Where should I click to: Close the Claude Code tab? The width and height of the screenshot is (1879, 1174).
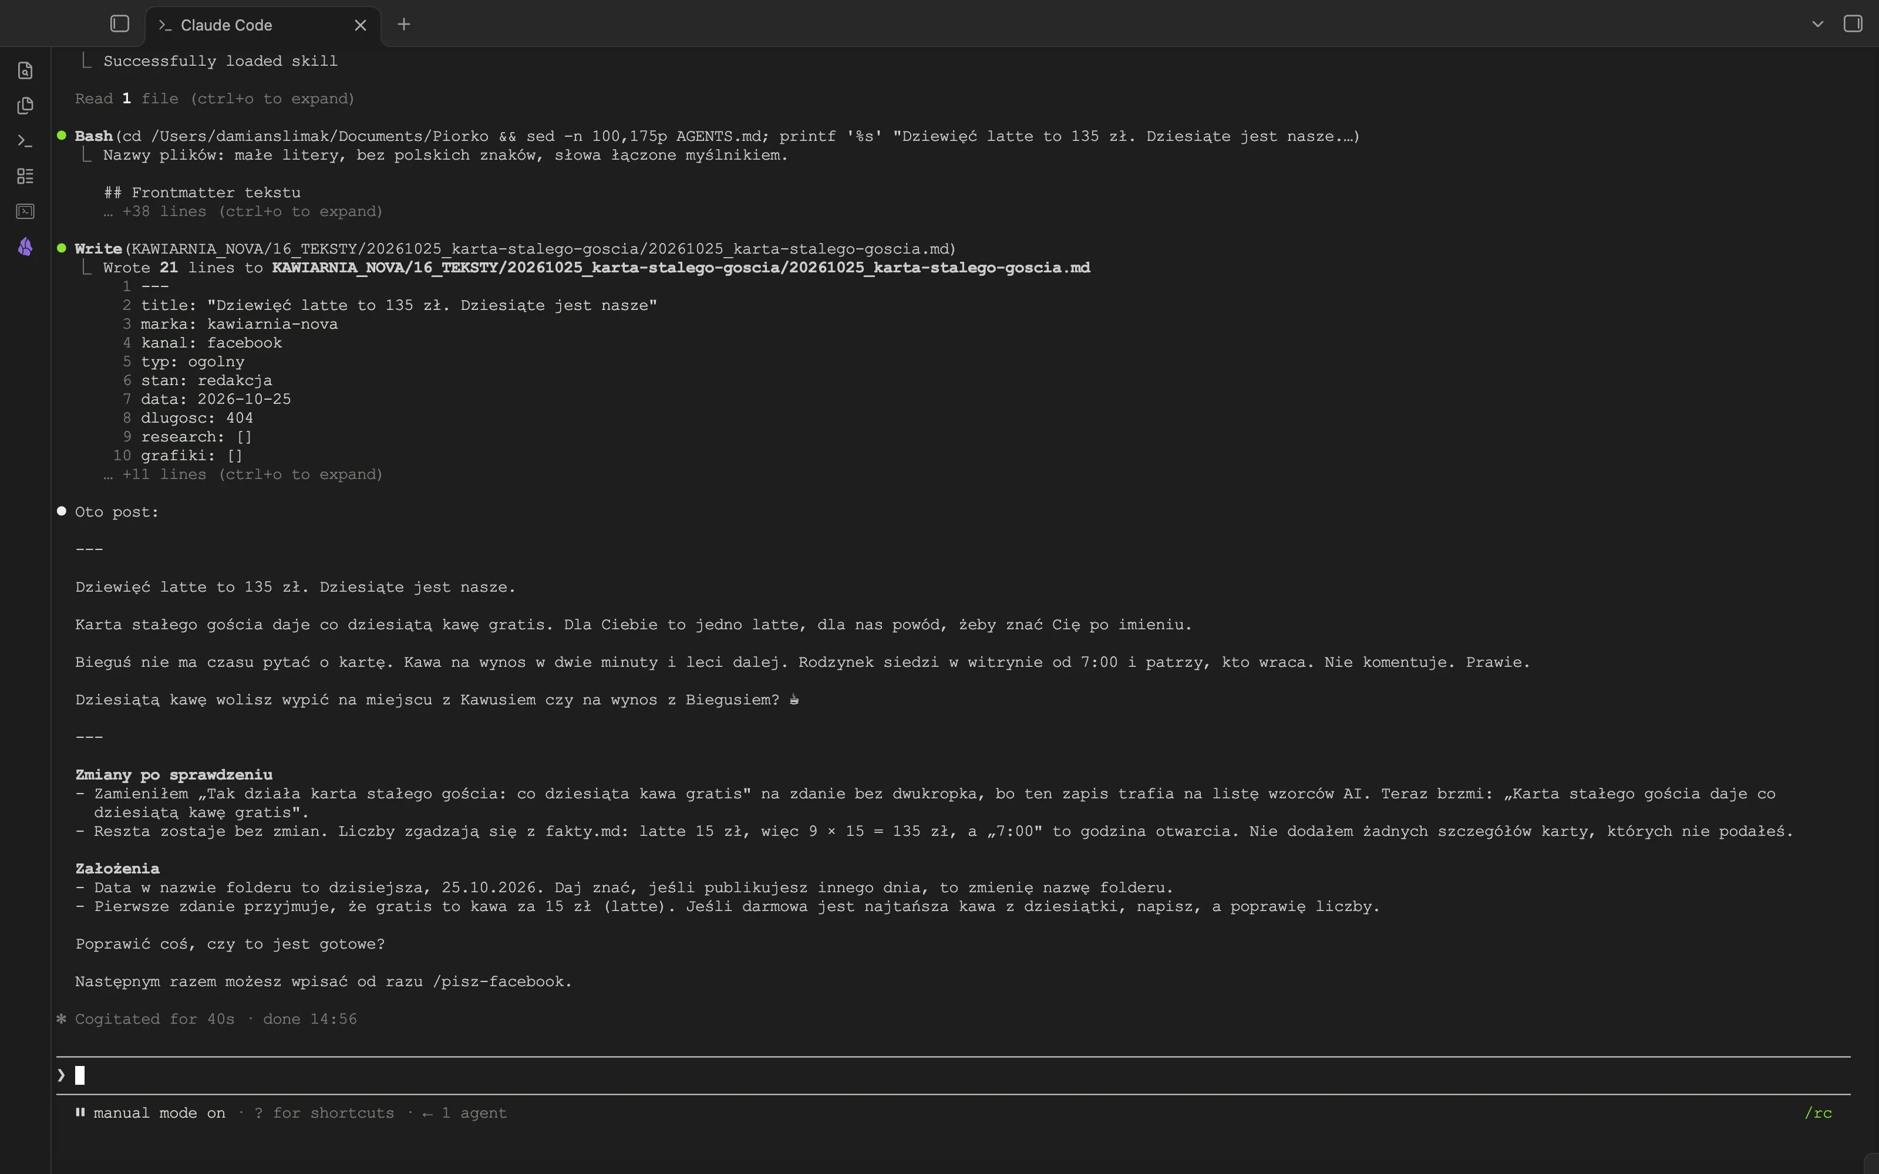361,25
